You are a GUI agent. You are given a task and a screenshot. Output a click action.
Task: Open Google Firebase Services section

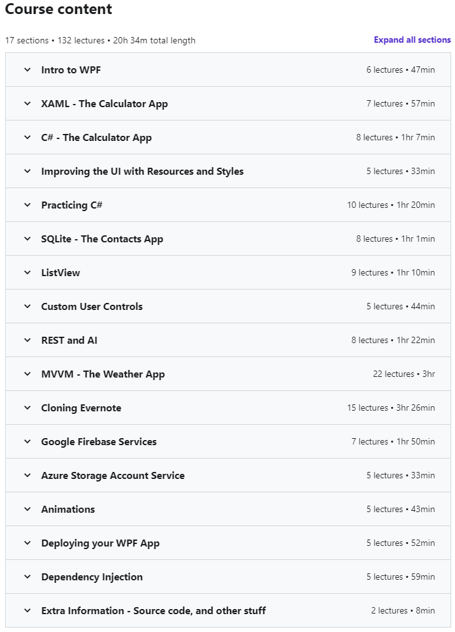[99, 441]
